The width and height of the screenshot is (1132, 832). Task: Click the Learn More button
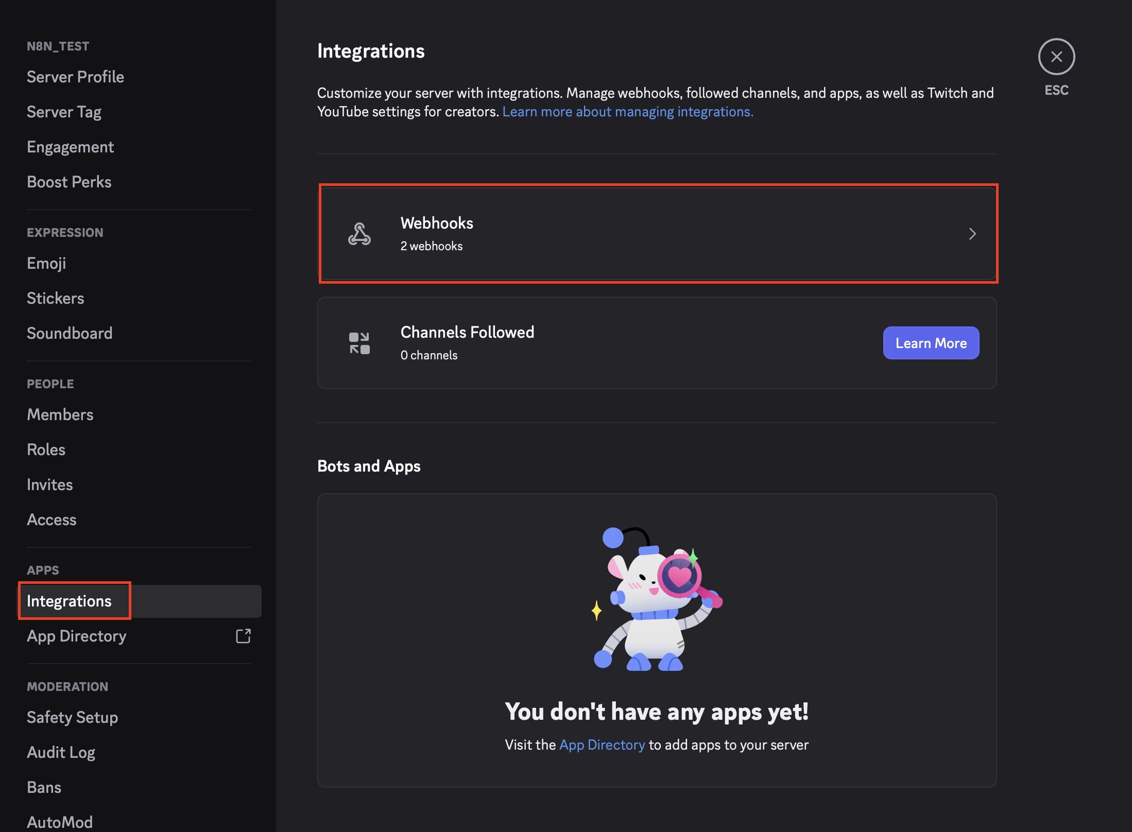coord(931,343)
